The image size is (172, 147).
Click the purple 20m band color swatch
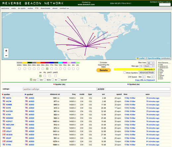(47, 63)
